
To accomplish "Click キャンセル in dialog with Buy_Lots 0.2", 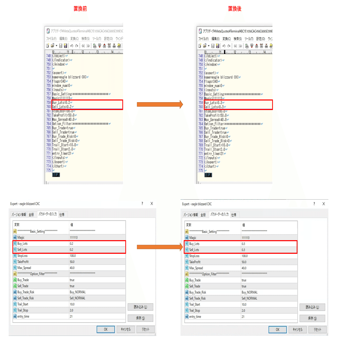I will pos(126,329).
